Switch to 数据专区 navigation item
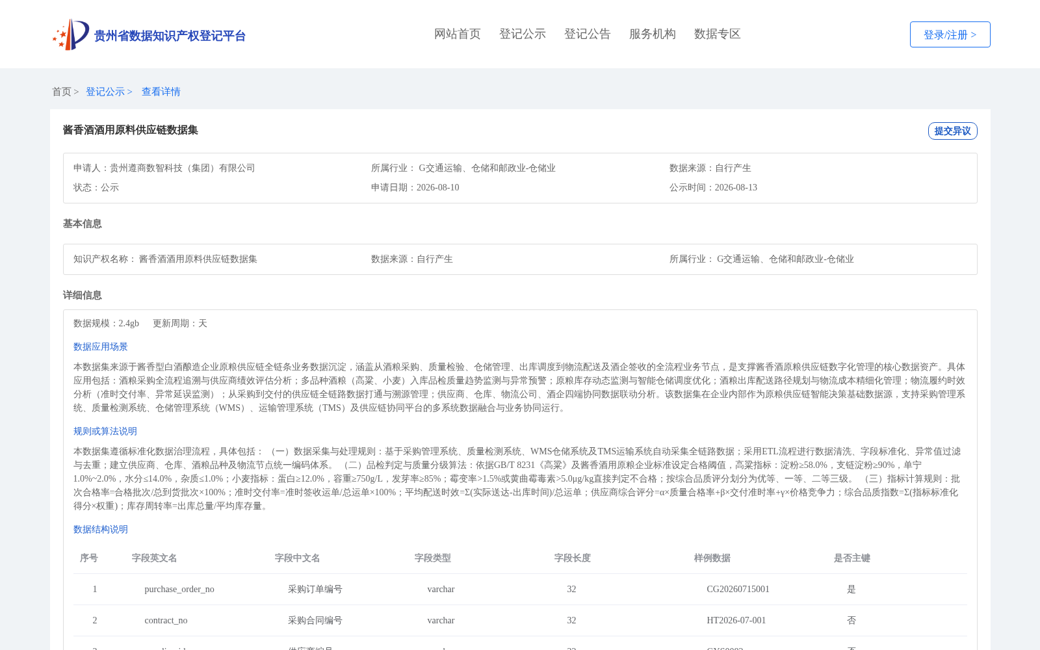1040x650 pixels. point(718,34)
